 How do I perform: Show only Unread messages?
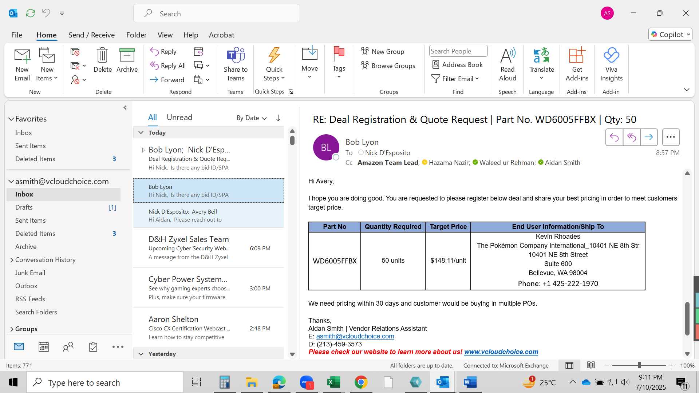click(x=179, y=117)
